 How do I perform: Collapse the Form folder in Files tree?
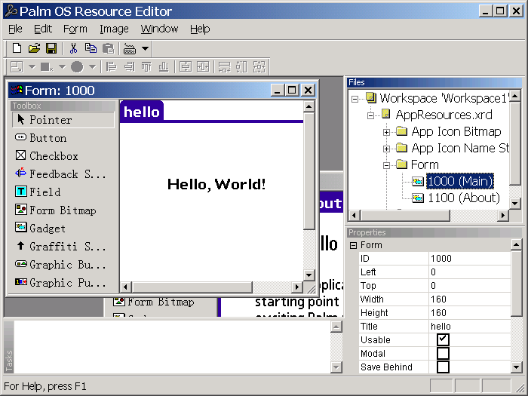[386, 165]
